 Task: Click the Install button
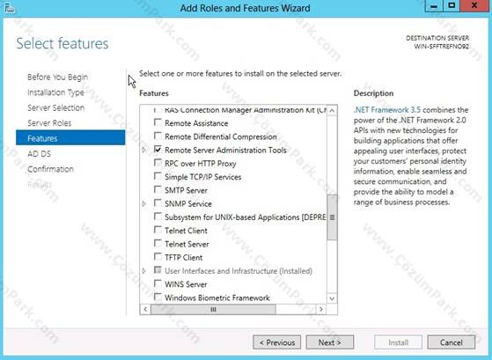pos(398,342)
